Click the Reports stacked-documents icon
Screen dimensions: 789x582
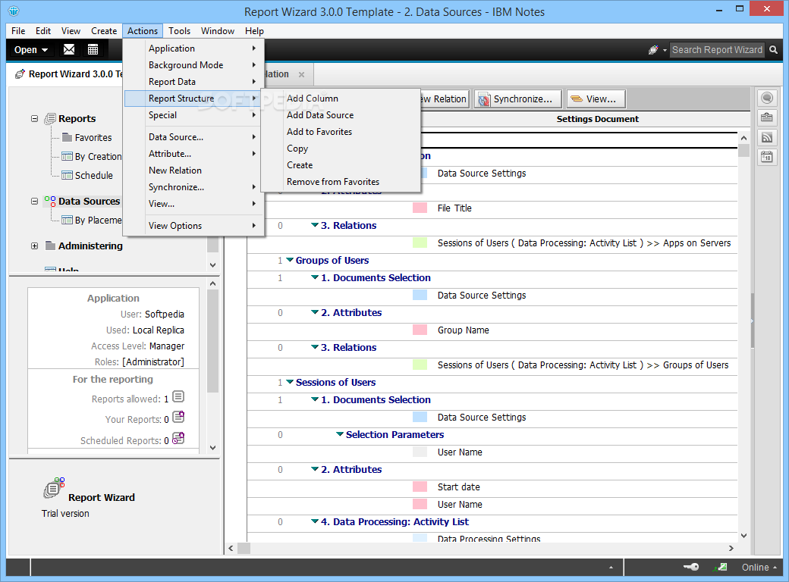click(x=50, y=119)
